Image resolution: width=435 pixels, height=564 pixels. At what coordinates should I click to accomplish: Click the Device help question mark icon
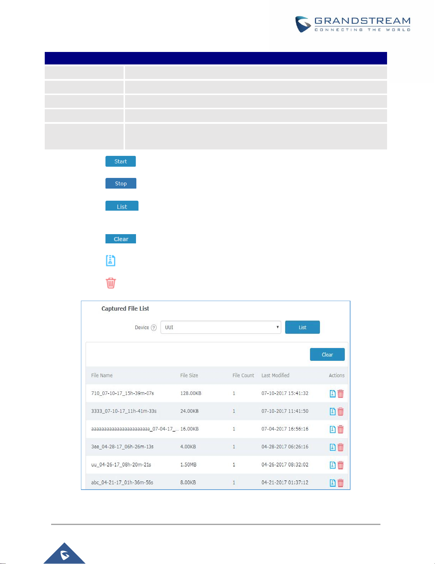pos(154,328)
